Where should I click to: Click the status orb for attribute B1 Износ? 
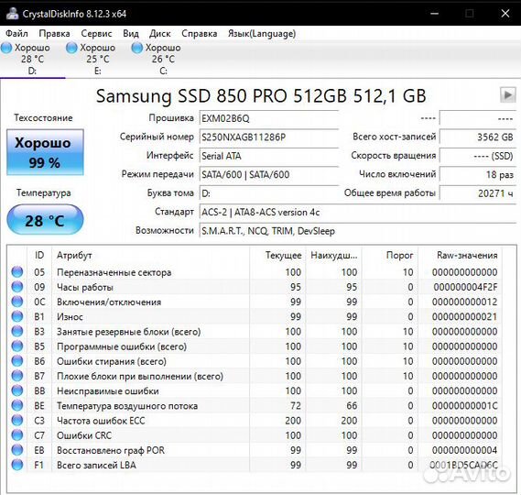(17, 316)
